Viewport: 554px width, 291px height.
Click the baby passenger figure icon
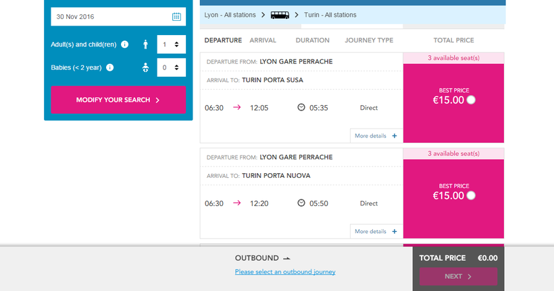point(145,67)
